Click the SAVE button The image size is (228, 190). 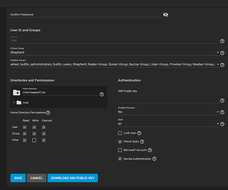click(x=18, y=178)
